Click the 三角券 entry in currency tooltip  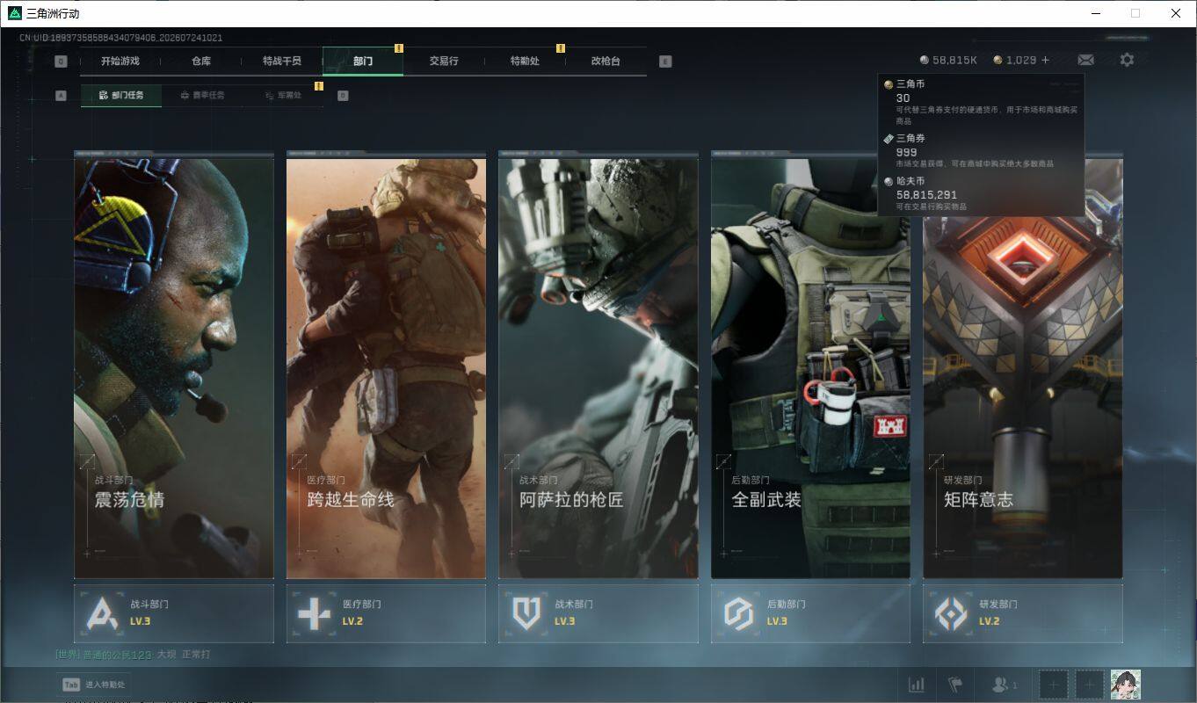(x=982, y=151)
